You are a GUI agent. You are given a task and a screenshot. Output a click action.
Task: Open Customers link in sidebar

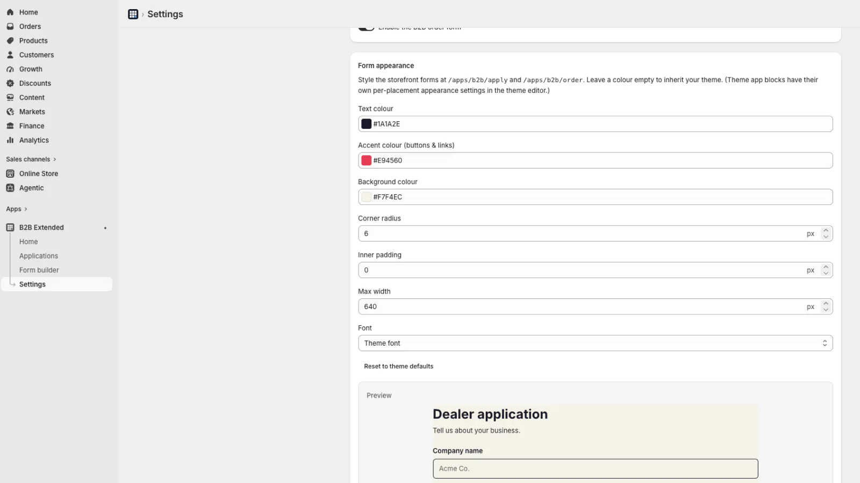coord(37,55)
